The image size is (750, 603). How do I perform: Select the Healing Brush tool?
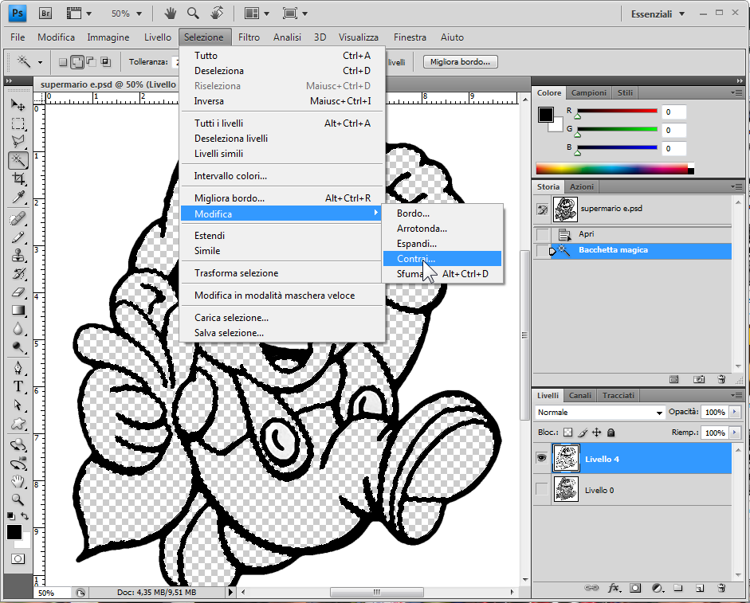pyautogui.click(x=18, y=219)
